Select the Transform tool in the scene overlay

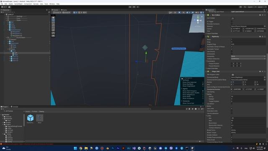(x=53, y=30)
